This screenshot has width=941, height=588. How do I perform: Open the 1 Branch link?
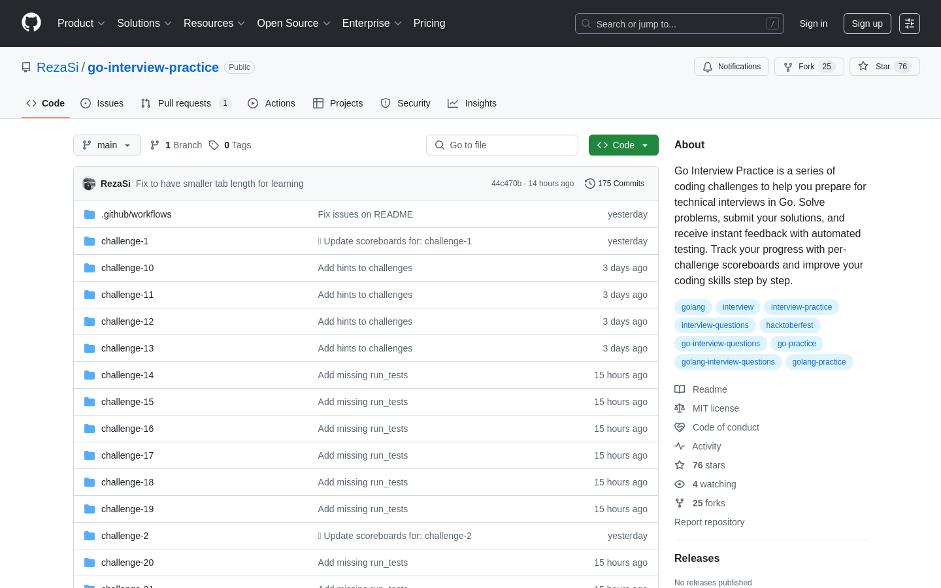click(176, 145)
